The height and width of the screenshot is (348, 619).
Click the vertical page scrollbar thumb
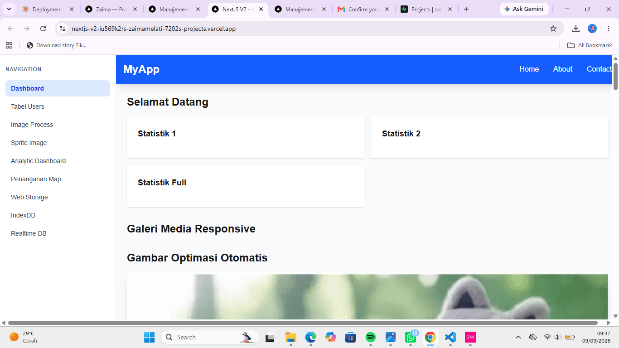(x=615, y=76)
